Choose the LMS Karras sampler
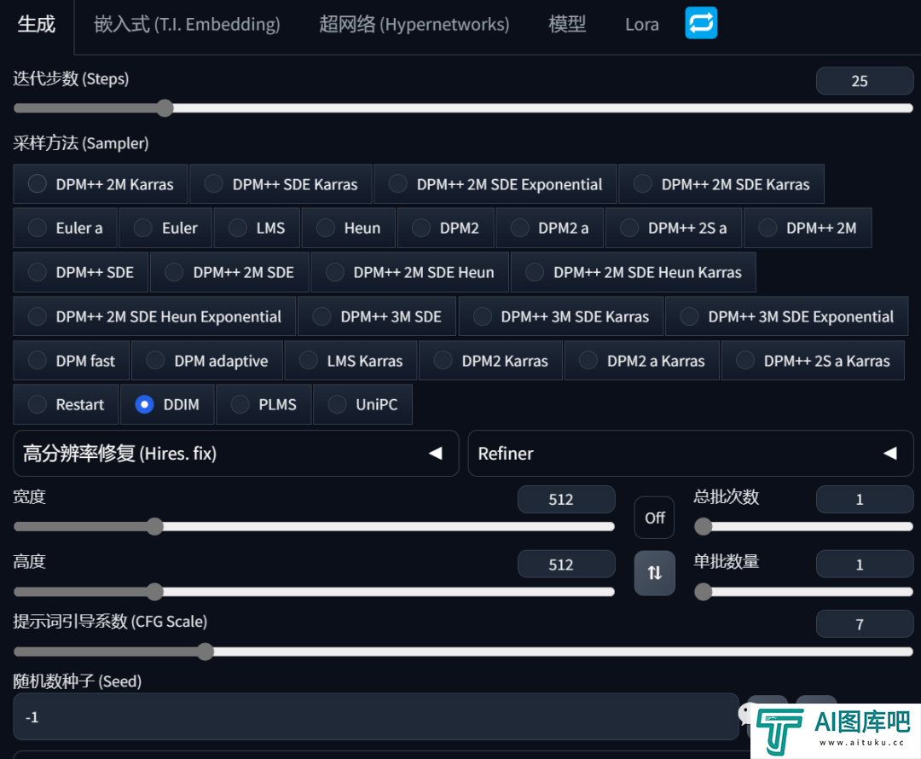Image resolution: width=921 pixels, height=759 pixels. [x=350, y=361]
